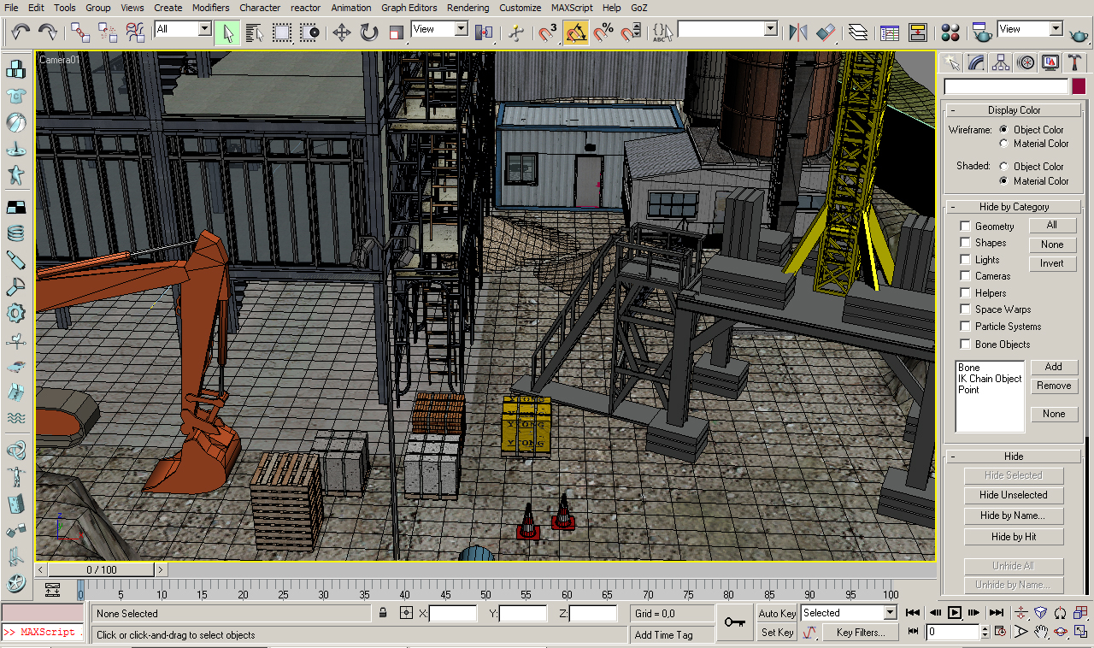Click the Hide by Name button

(1014, 515)
